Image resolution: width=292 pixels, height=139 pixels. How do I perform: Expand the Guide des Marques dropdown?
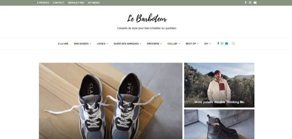pyautogui.click(x=128, y=44)
